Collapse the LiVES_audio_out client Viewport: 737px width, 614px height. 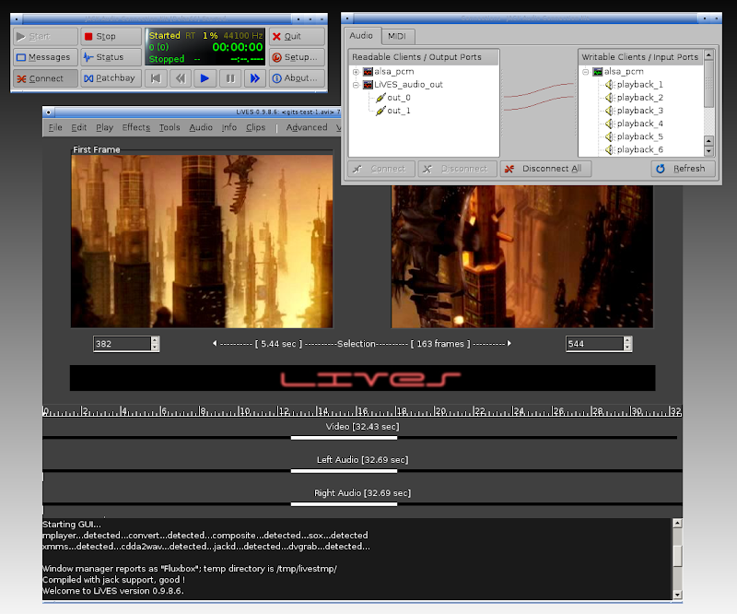[356, 85]
